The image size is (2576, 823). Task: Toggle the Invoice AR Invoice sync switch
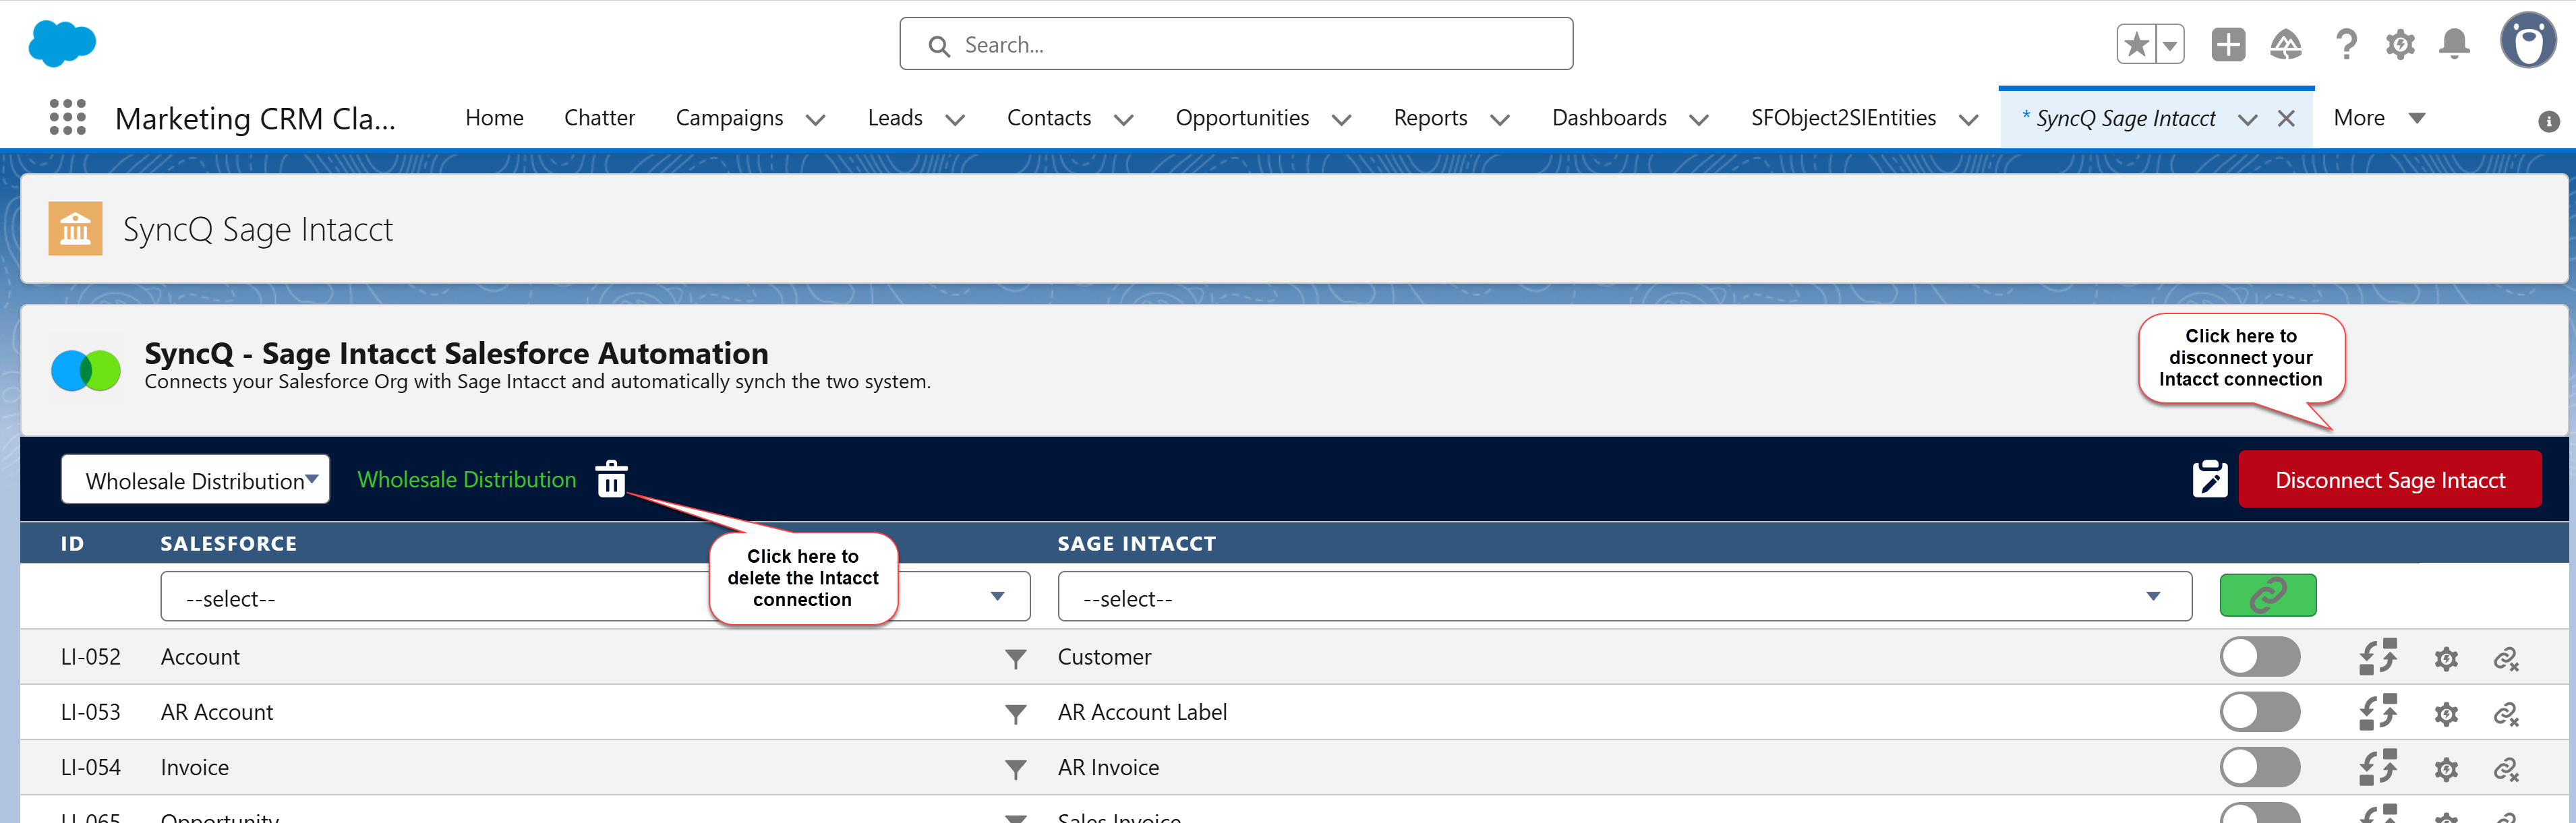pyautogui.click(x=2260, y=767)
